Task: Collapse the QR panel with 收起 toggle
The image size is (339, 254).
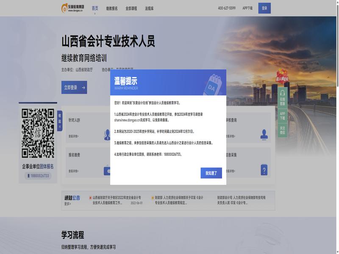Action: (x=60, y=121)
